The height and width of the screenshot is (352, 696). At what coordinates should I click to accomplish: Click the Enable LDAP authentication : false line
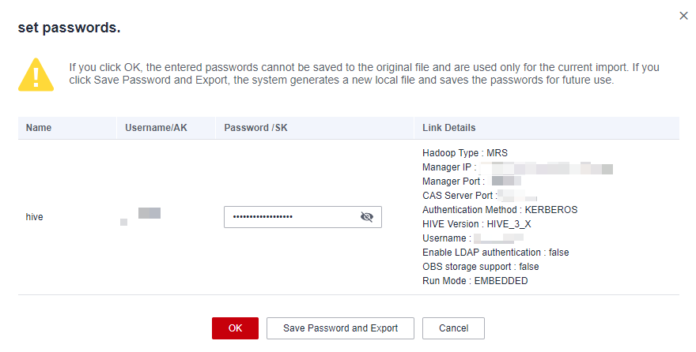tap(496, 253)
